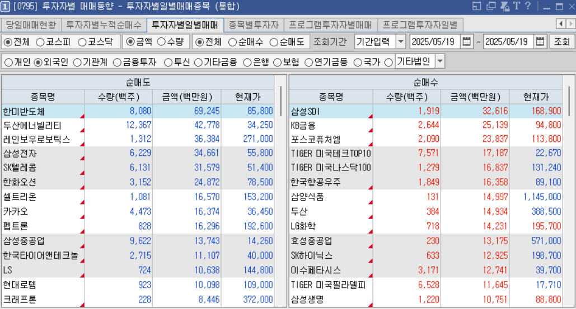The height and width of the screenshot is (309, 576).
Task: Open the 기간입력 period dropdown
Action: pyautogui.click(x=401, y=41)
